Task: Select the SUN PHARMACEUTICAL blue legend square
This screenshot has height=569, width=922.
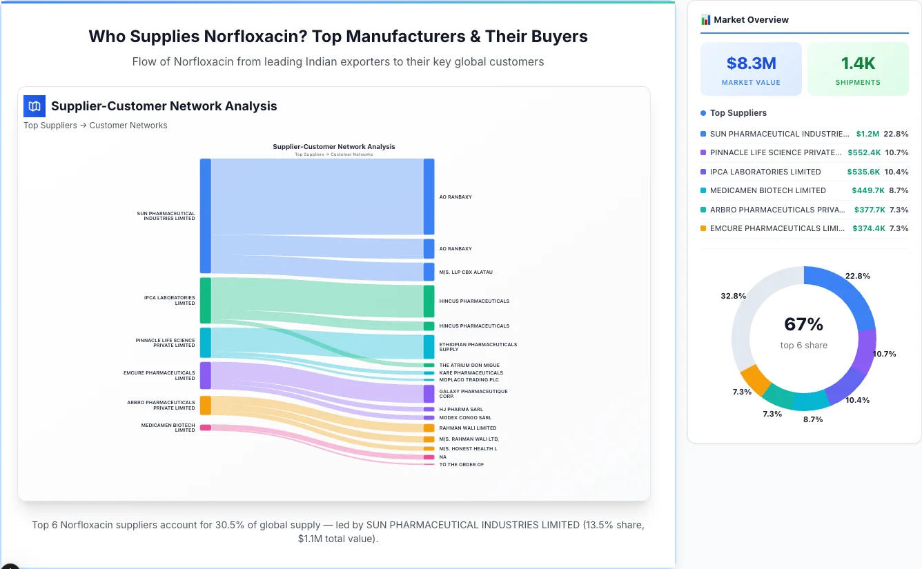Action: 704,134
